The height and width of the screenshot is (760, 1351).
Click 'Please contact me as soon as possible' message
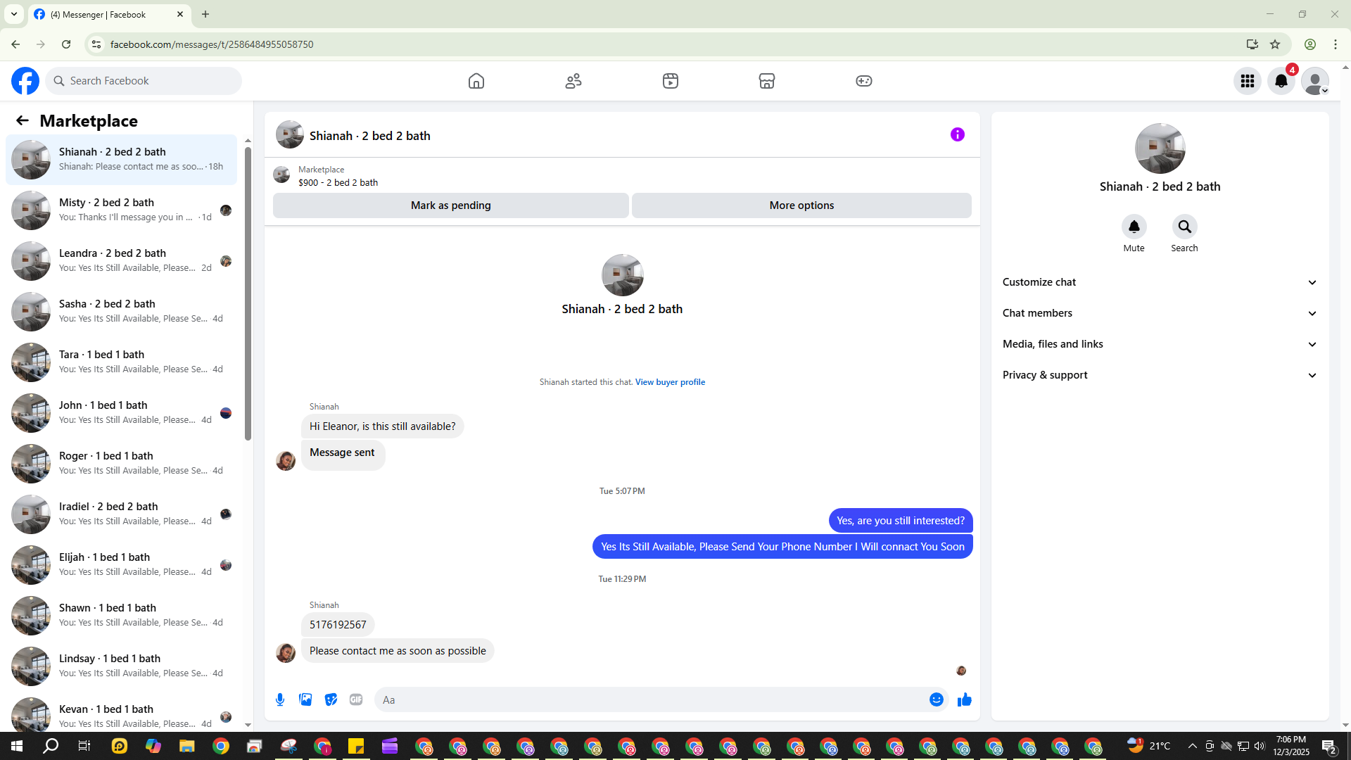pos(398,651)
